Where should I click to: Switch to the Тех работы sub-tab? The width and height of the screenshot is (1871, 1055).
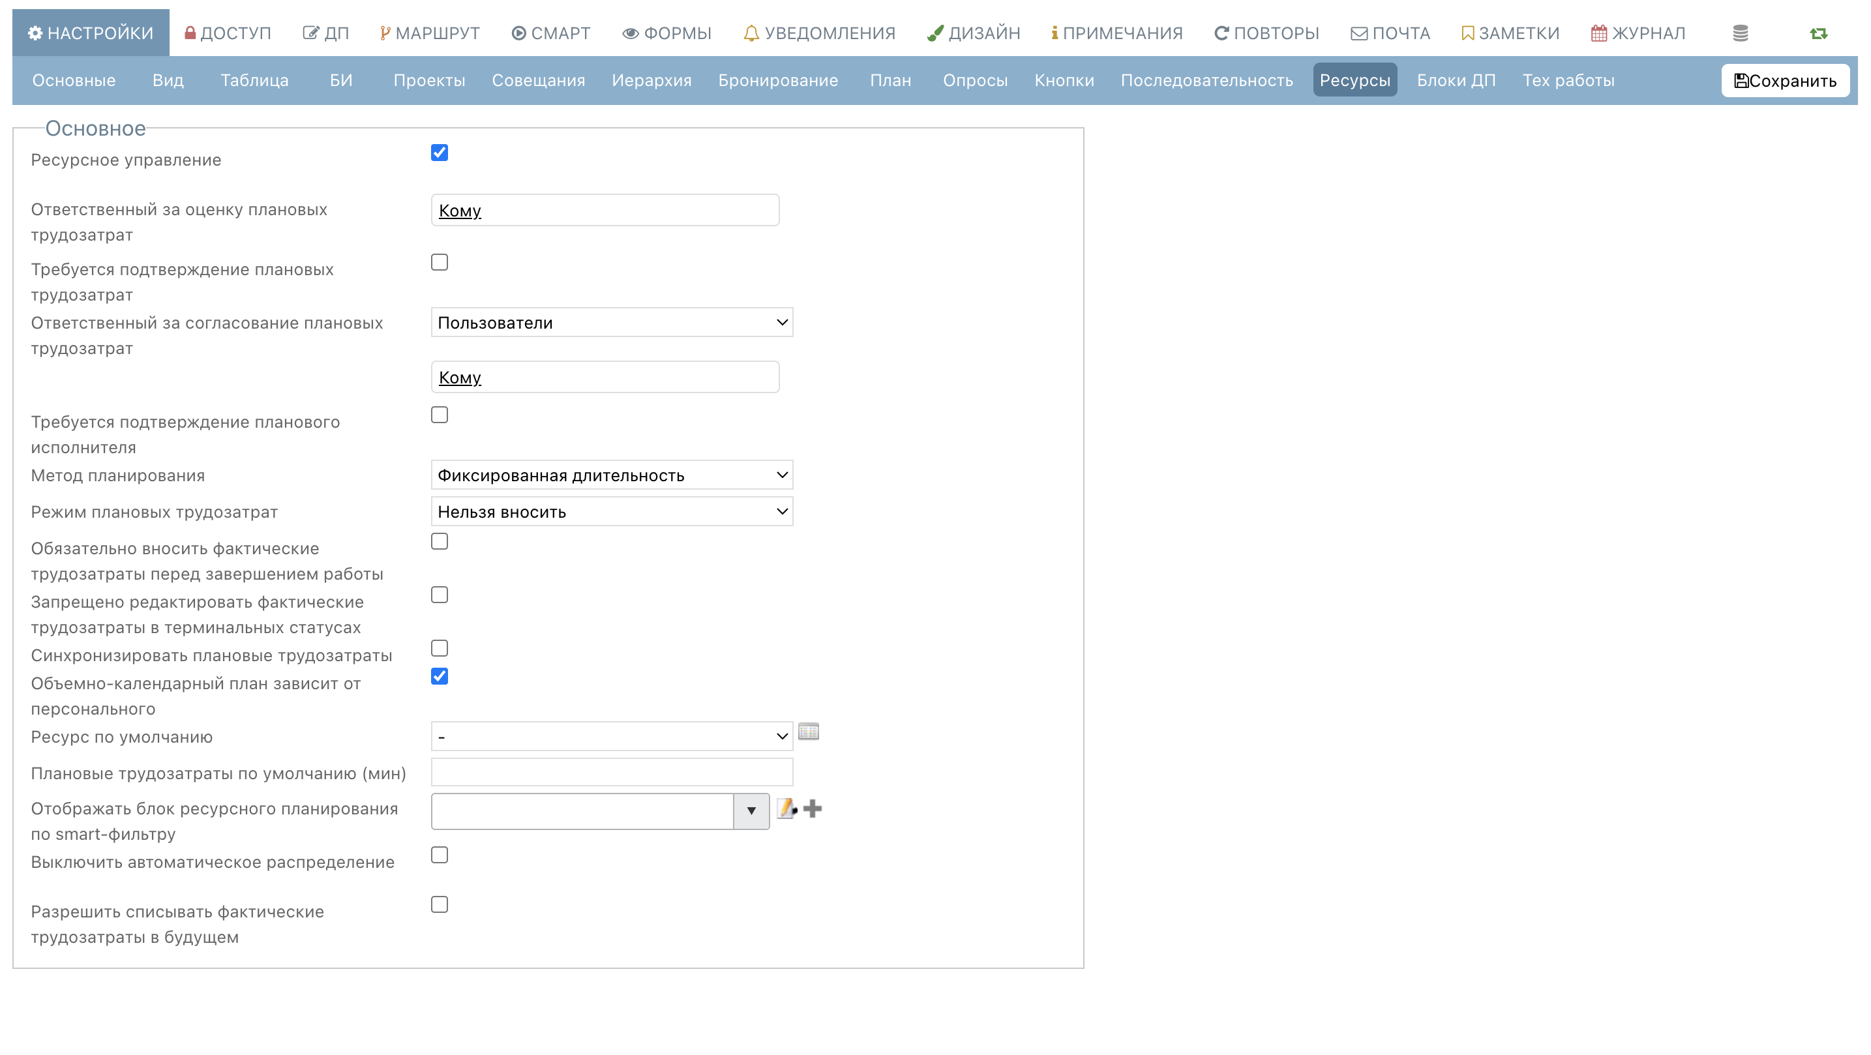click(1568, 81)
